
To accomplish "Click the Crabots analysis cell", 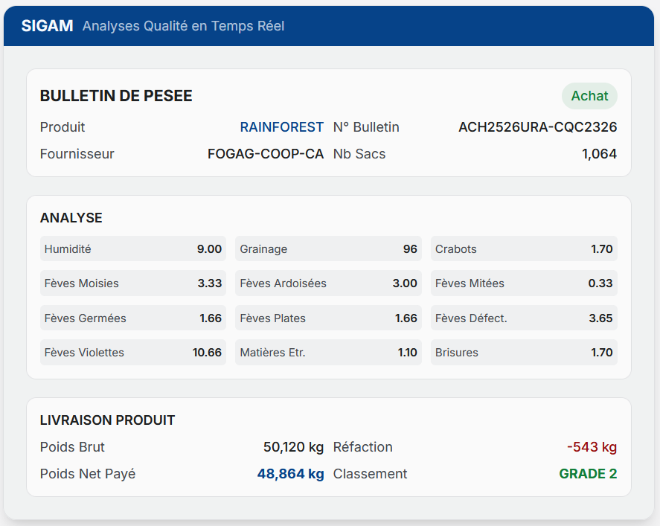I will (x=523, y=249).
